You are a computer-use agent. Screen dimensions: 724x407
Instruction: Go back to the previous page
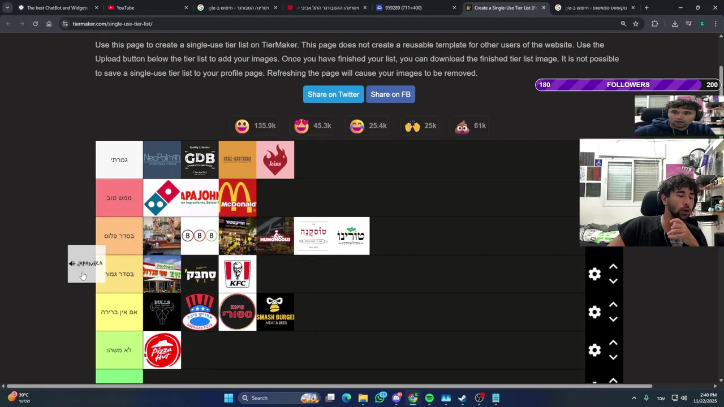8,24
